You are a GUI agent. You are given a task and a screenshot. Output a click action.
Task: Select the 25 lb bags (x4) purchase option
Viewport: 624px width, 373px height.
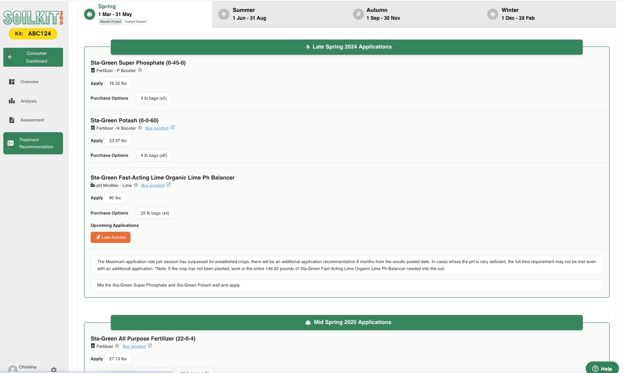tap(155, 213)
